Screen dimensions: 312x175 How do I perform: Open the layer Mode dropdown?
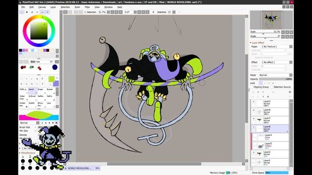[291, 75]
